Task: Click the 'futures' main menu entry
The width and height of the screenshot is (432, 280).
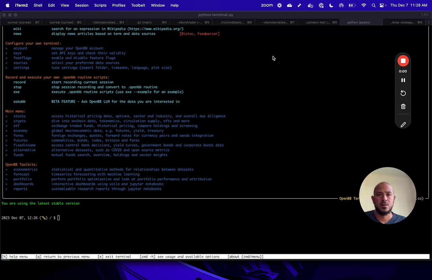Action: (x=20, y=141)
